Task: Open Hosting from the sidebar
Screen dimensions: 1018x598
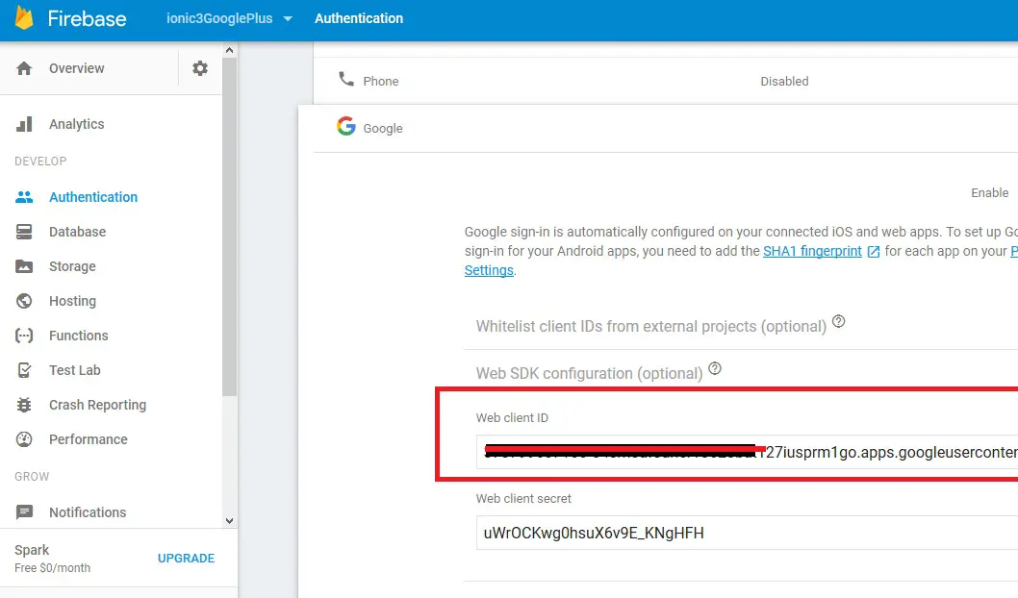Action: [x=73, y=301]
